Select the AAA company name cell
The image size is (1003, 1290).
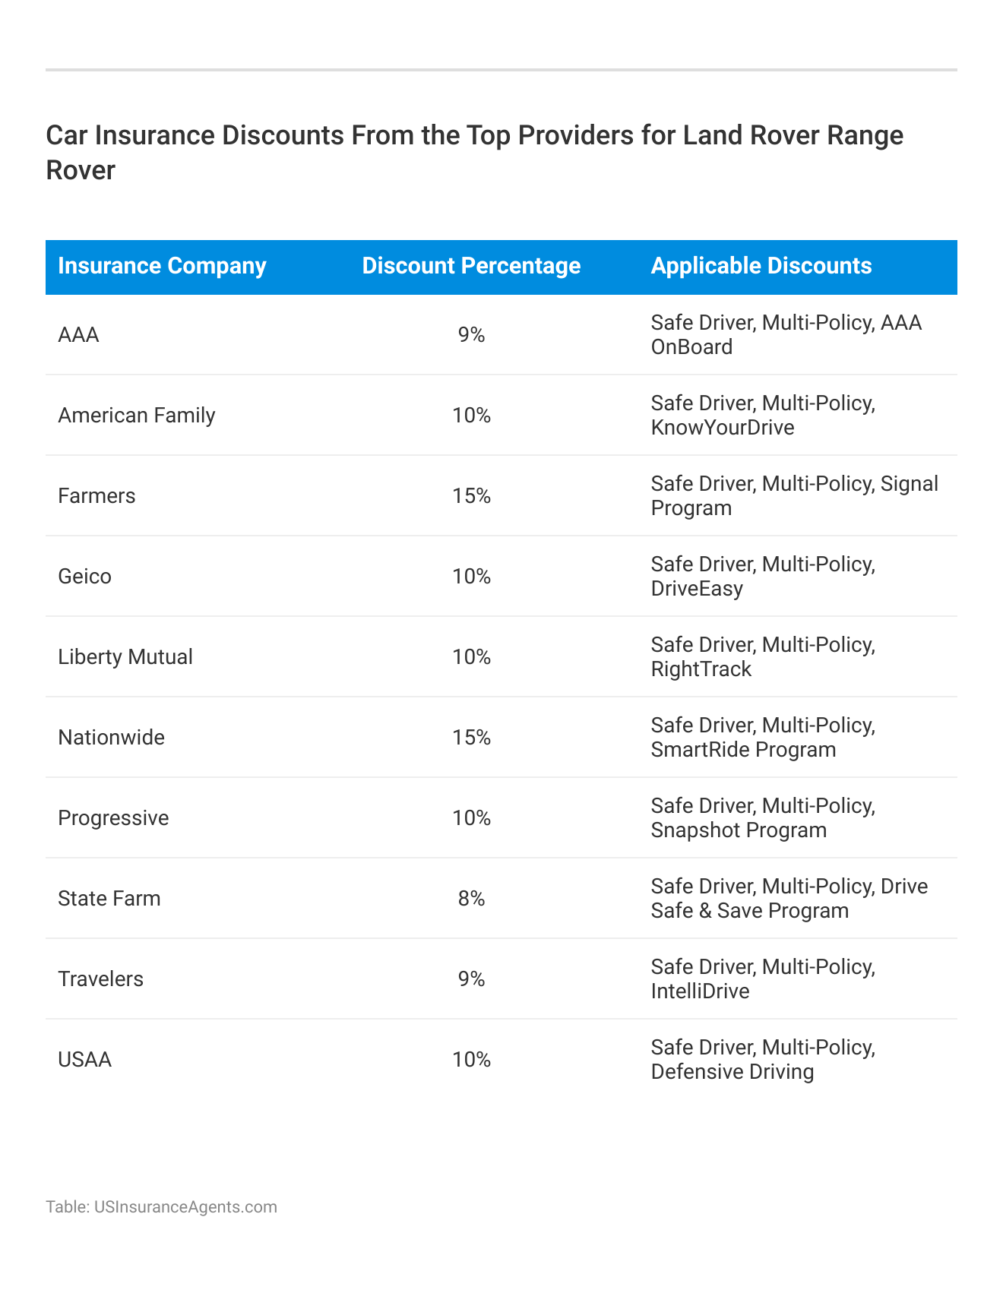tap(78, 335)
